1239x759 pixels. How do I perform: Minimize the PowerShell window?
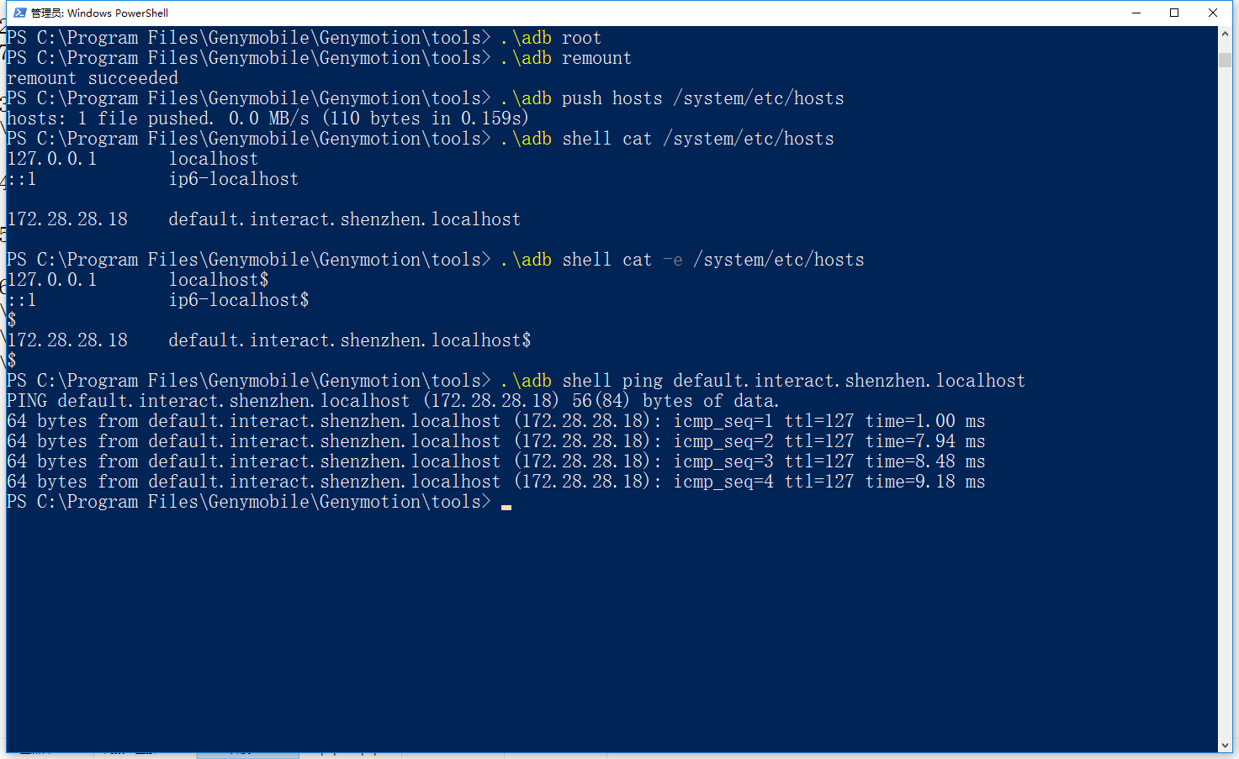1136,13
